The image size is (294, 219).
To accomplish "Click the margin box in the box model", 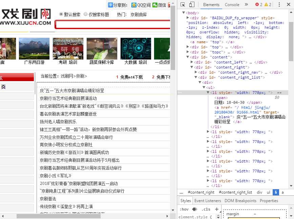I will 255,214.
